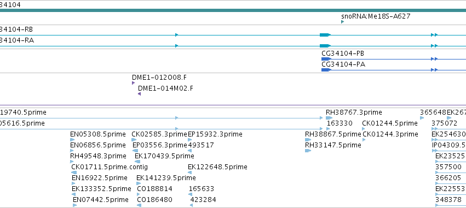Select the 357500 feature label
The width and height of the screenshot is (466, 208).
[x=448, y=167]
